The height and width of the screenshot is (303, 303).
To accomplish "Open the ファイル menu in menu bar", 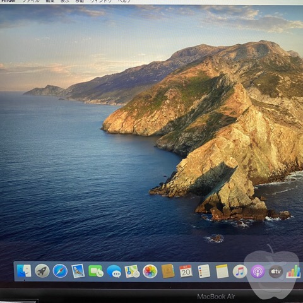I will [x=31, y=1].
